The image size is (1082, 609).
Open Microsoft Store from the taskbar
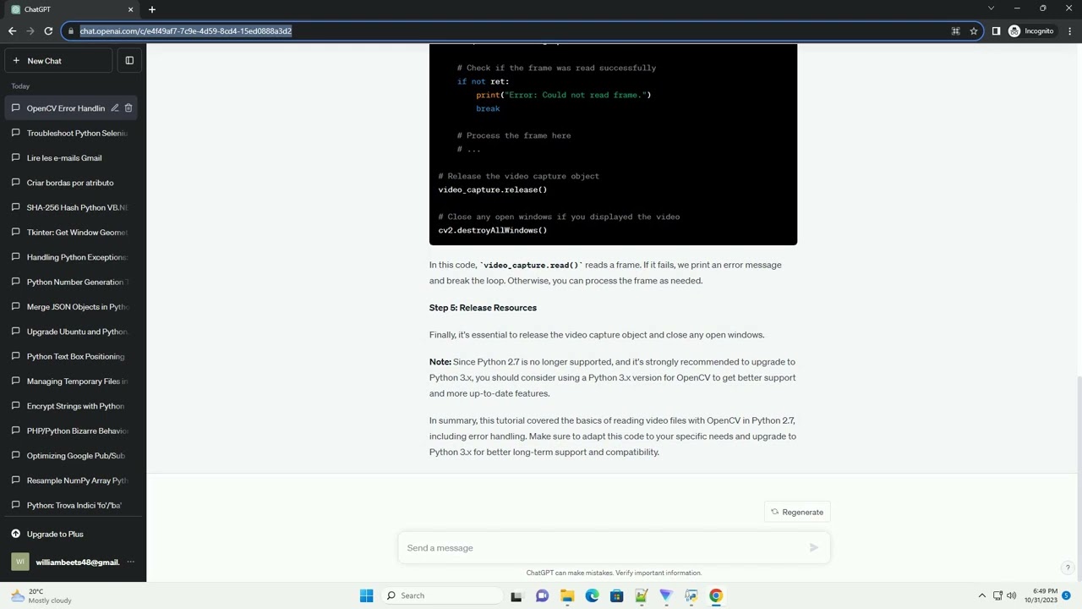616,595
